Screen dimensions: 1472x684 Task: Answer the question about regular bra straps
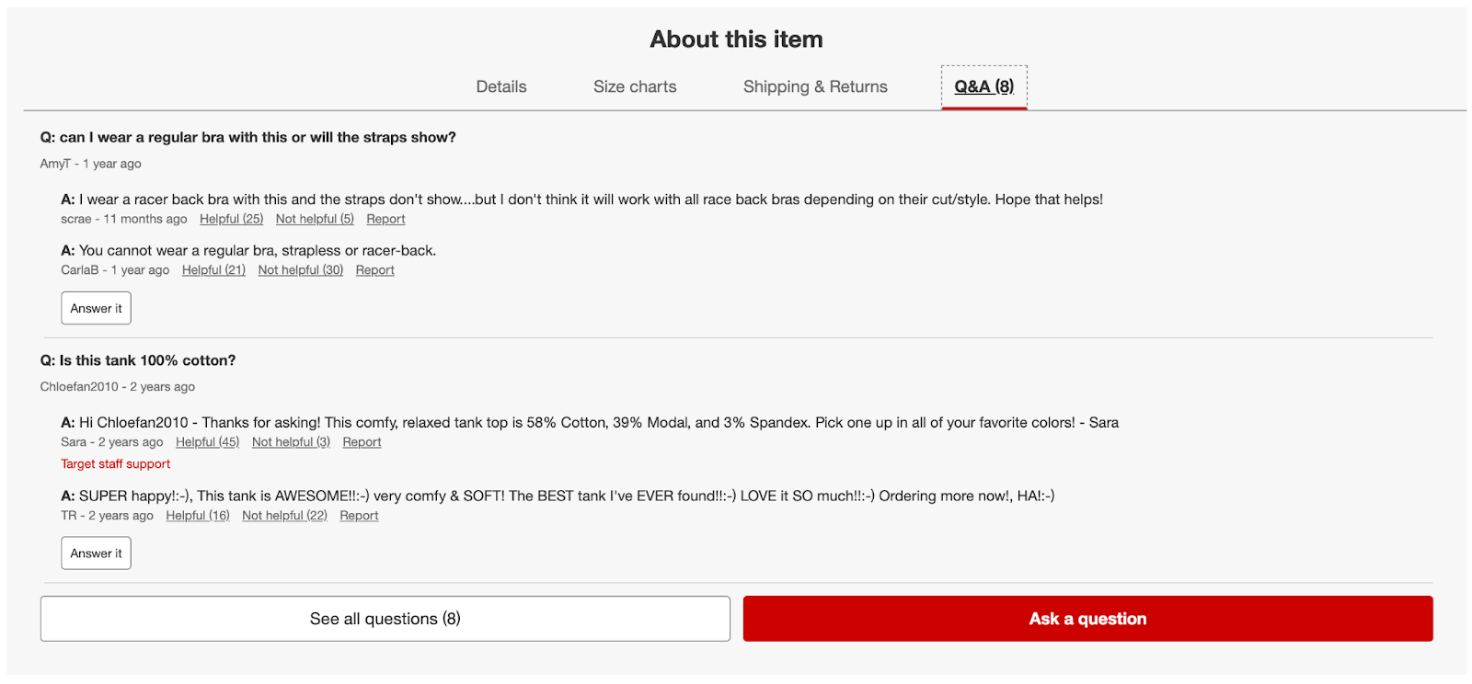coord(96,308)
